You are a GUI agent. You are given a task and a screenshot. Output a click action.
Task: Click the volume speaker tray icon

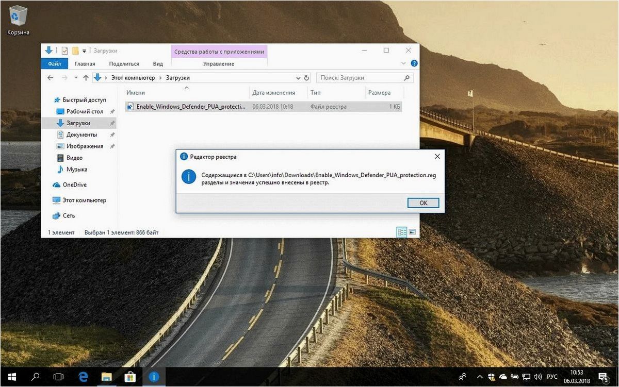point(538,377)
